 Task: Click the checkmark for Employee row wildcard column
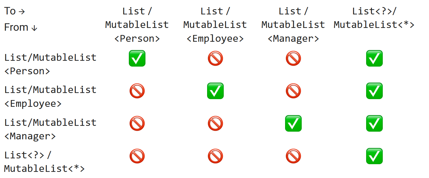click(374, 91)
